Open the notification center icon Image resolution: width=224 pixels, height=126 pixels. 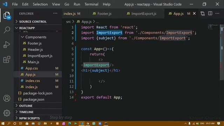218,124
